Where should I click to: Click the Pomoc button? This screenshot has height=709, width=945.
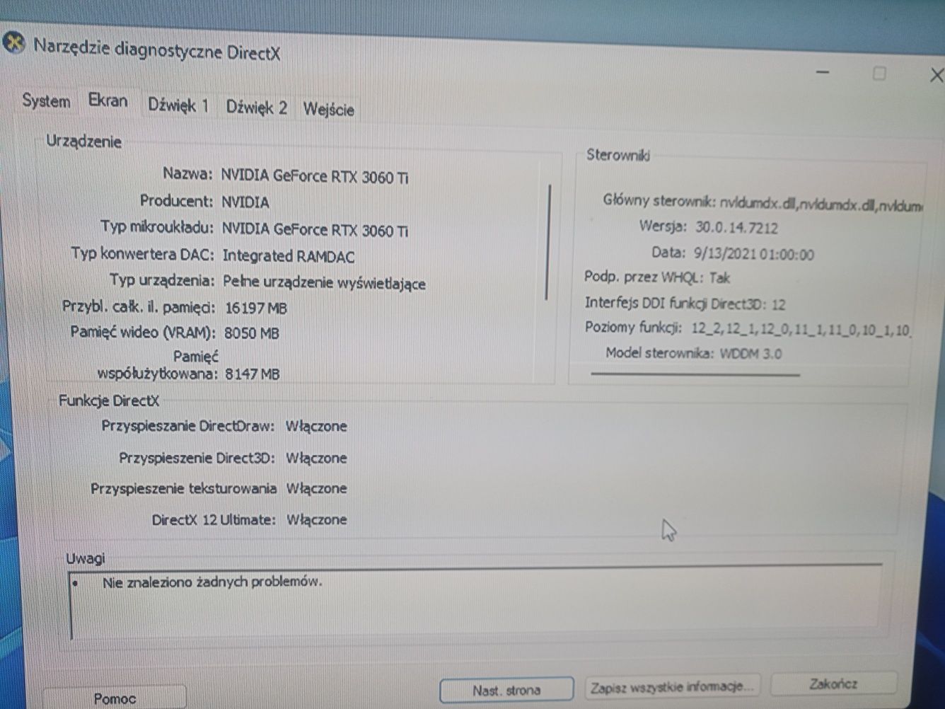pyautogui.click(x=114, y=698)
